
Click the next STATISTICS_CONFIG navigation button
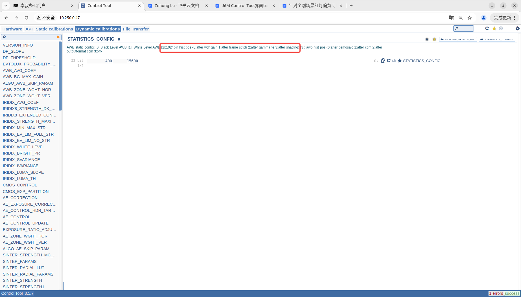pyautogui.click(x=497, y=39)
